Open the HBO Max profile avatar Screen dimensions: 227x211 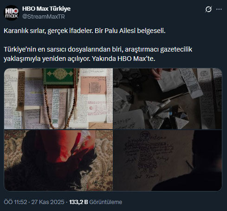coord(11,13)
